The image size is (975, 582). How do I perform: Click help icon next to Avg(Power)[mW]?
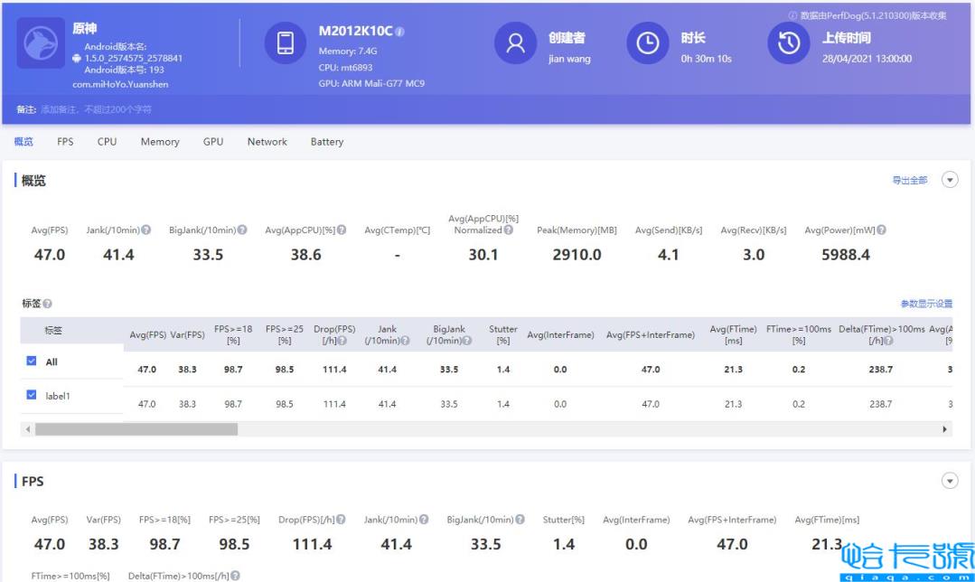pos(881,230)
